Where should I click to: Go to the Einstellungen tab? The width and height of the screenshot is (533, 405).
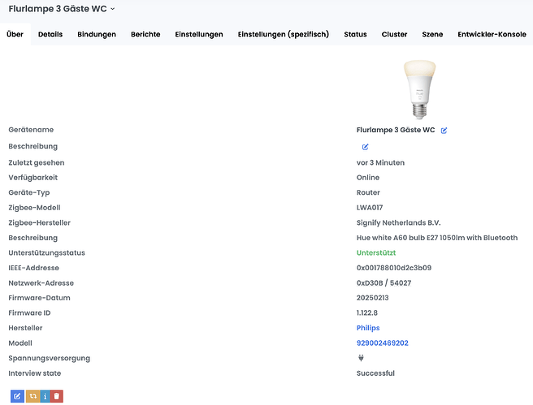199,34
